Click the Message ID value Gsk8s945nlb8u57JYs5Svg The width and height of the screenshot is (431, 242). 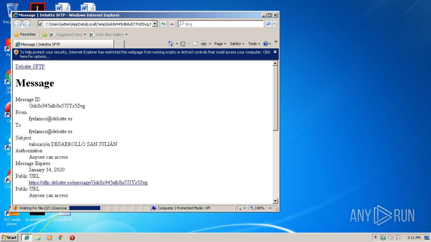click(x=57, y=106)
